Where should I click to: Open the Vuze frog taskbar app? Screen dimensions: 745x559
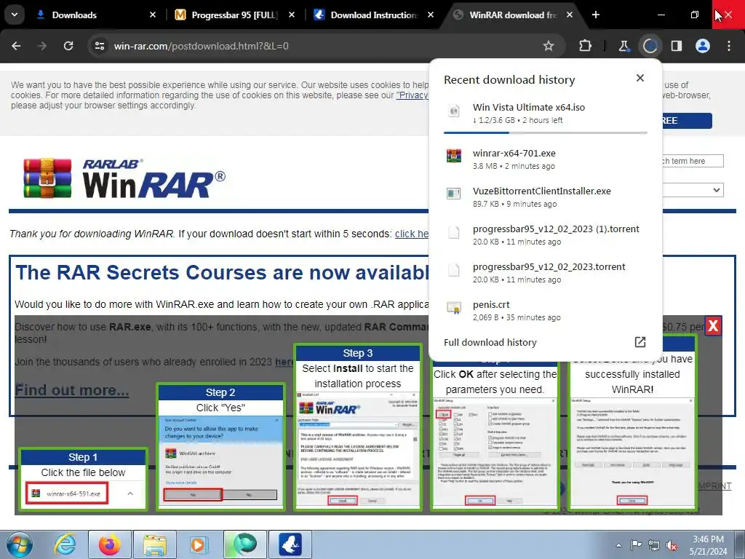pos(290,544)
